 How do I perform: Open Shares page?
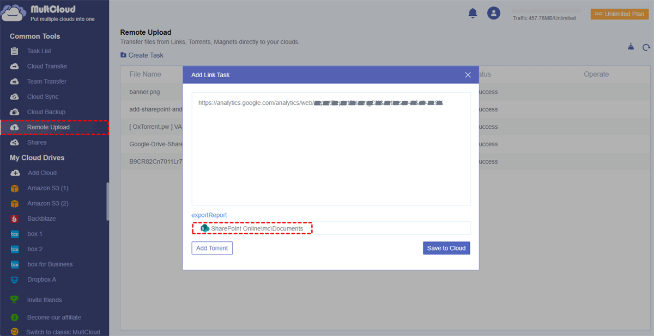tap(37, 142)
